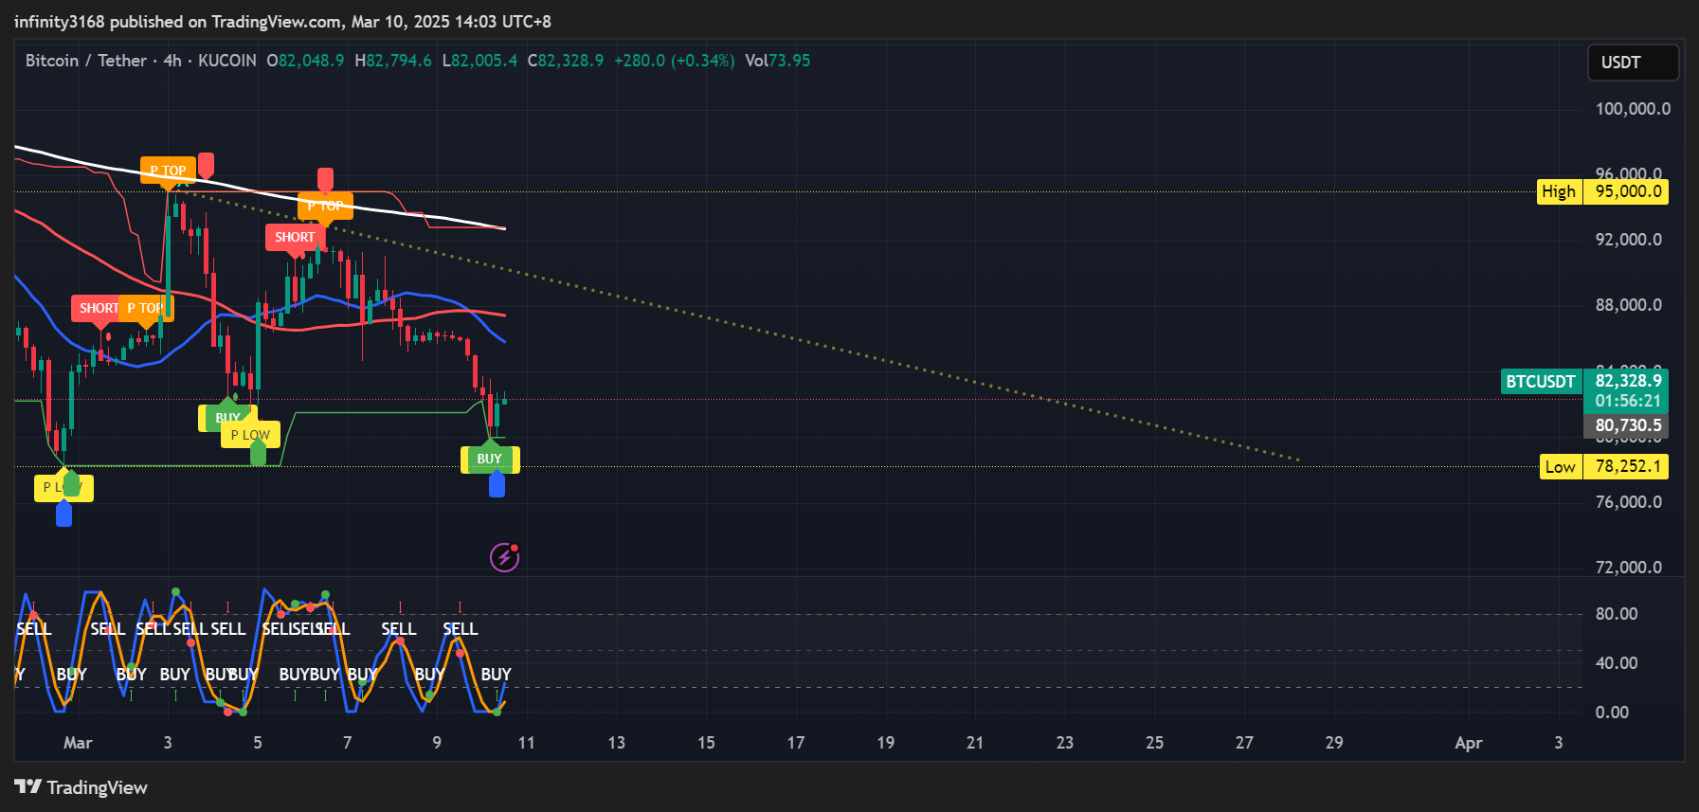1699x812 pixels.
Task: Click the gray 80,730.5 price label
Action: point(1626,425)
